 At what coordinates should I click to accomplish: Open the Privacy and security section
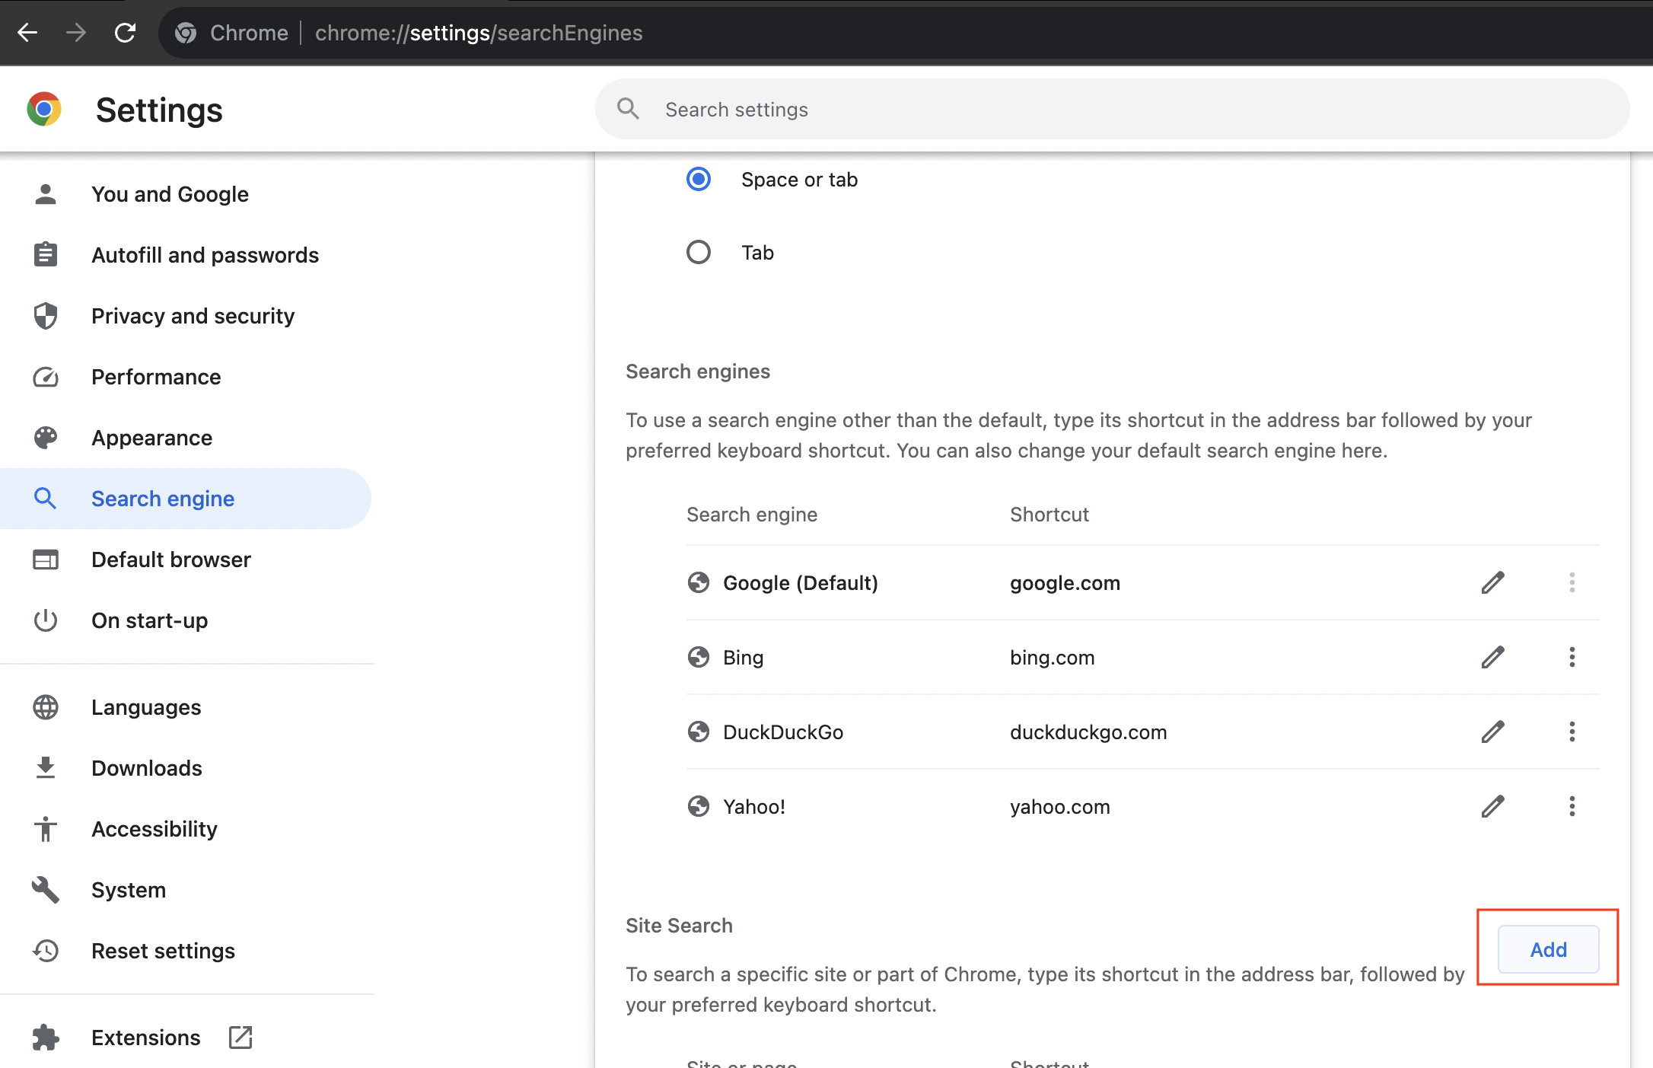point(193,316)
